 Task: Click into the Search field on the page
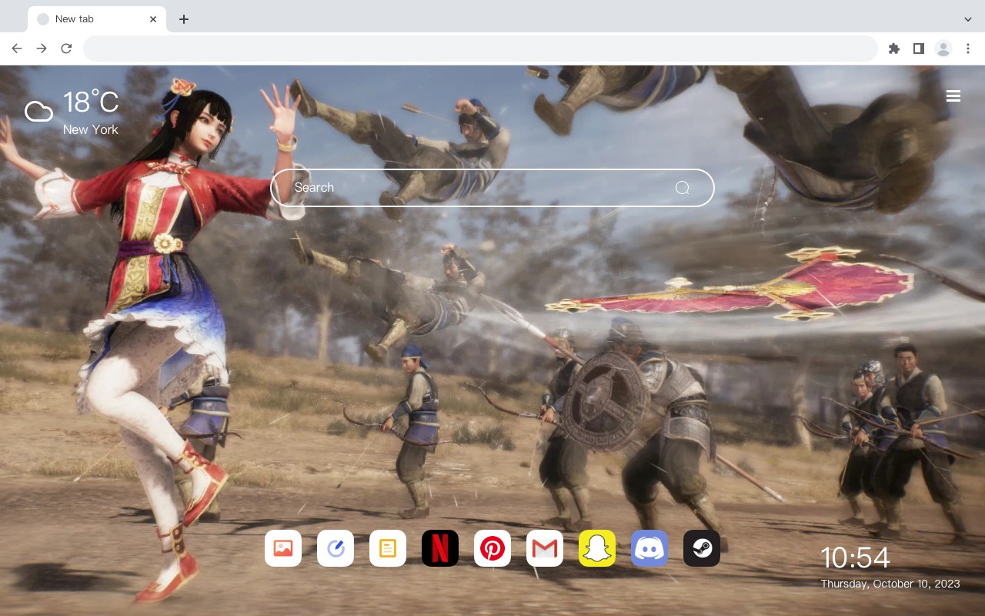[492, 188]
